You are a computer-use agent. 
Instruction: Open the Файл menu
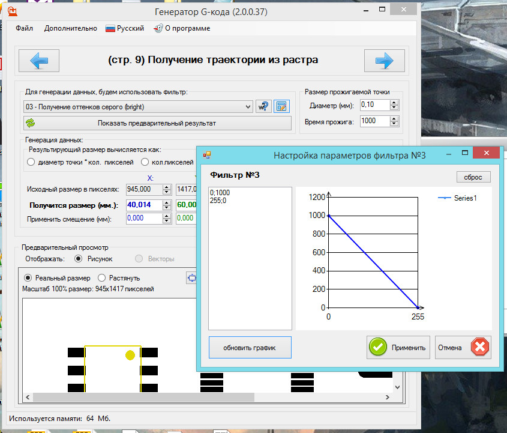point(24,28)
